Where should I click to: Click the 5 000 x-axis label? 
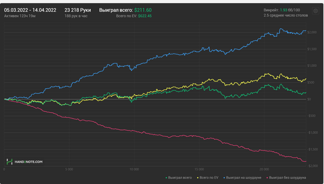(69, 169)
